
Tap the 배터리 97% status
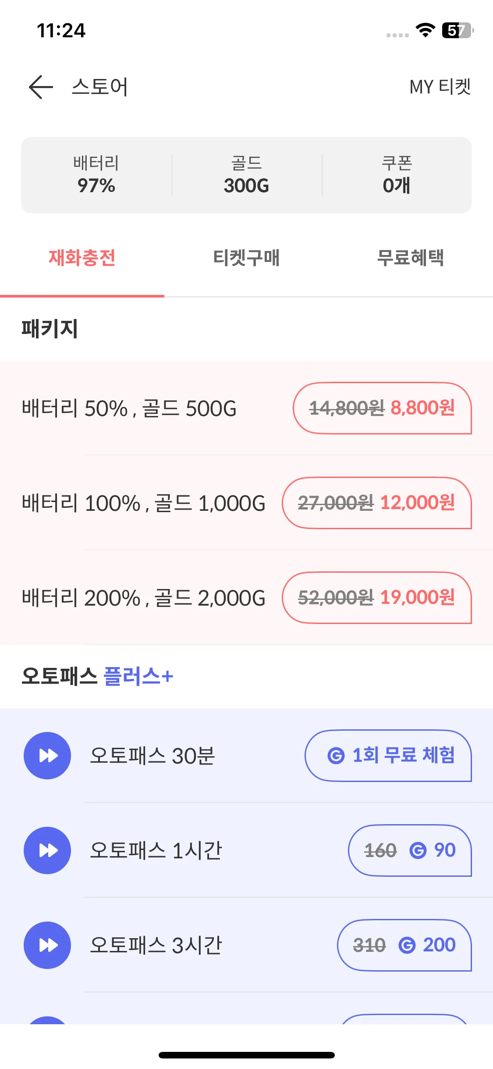96,175
